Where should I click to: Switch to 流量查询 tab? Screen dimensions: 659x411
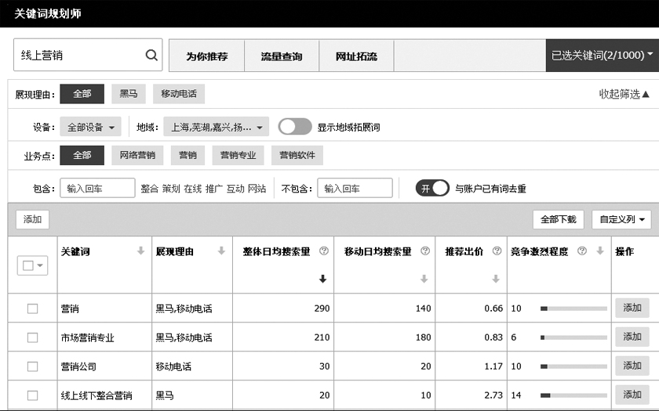[282, 56]
